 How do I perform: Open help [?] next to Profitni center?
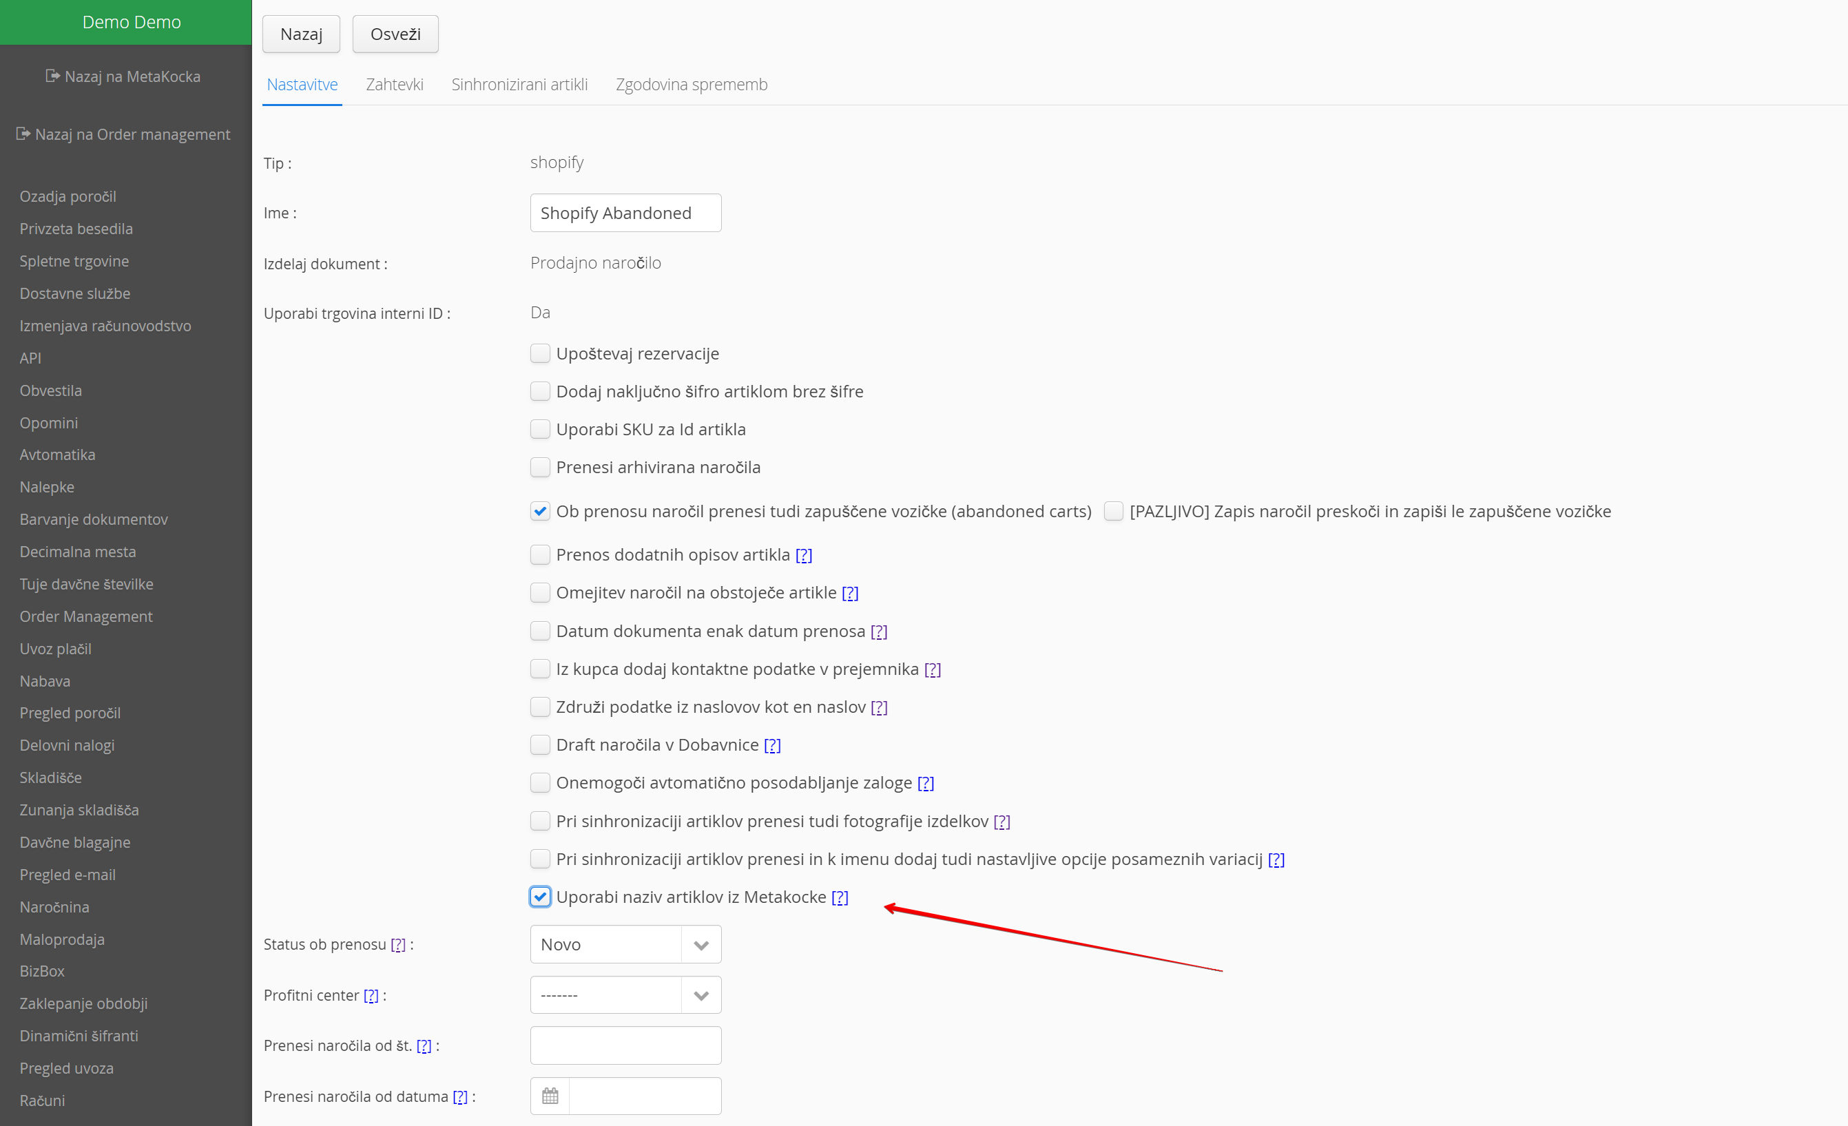pyautogui.click(x=371, y=996)
